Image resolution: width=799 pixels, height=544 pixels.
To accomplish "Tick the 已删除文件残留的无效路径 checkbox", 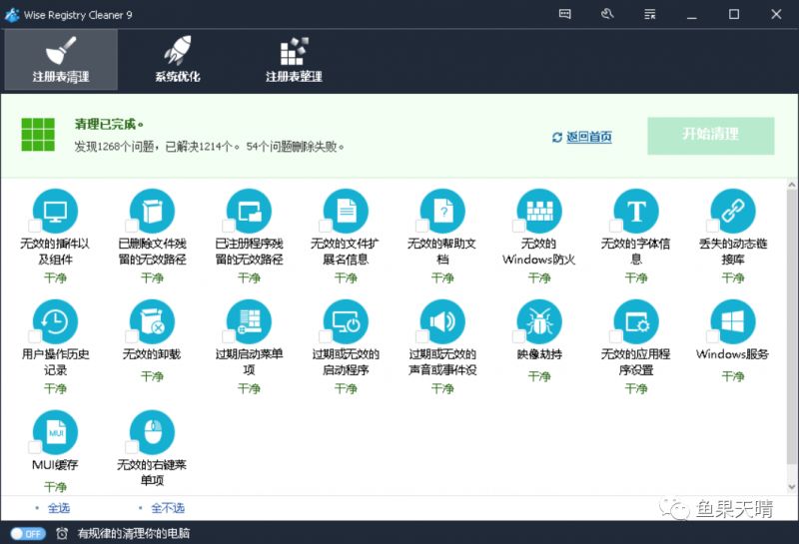I will (132, 226).
